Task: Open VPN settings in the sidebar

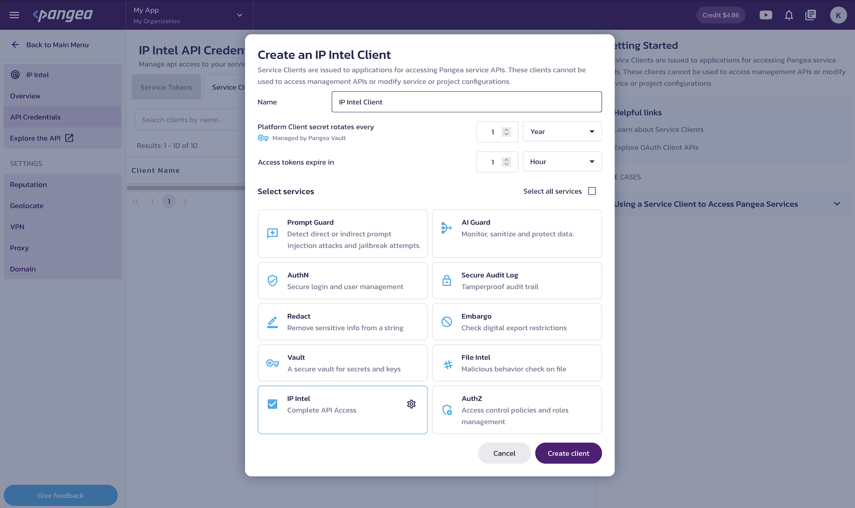Action: click(x=62, y=226)
